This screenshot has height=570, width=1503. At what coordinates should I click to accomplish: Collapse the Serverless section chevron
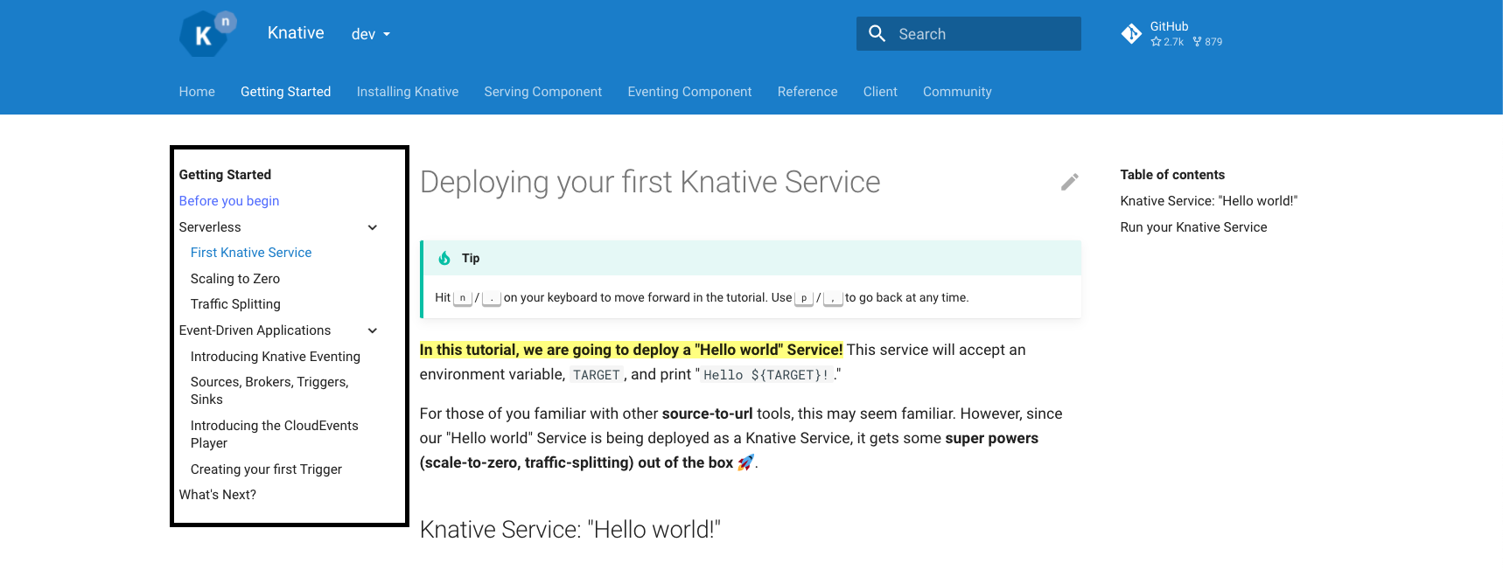[x=373, y=227]
